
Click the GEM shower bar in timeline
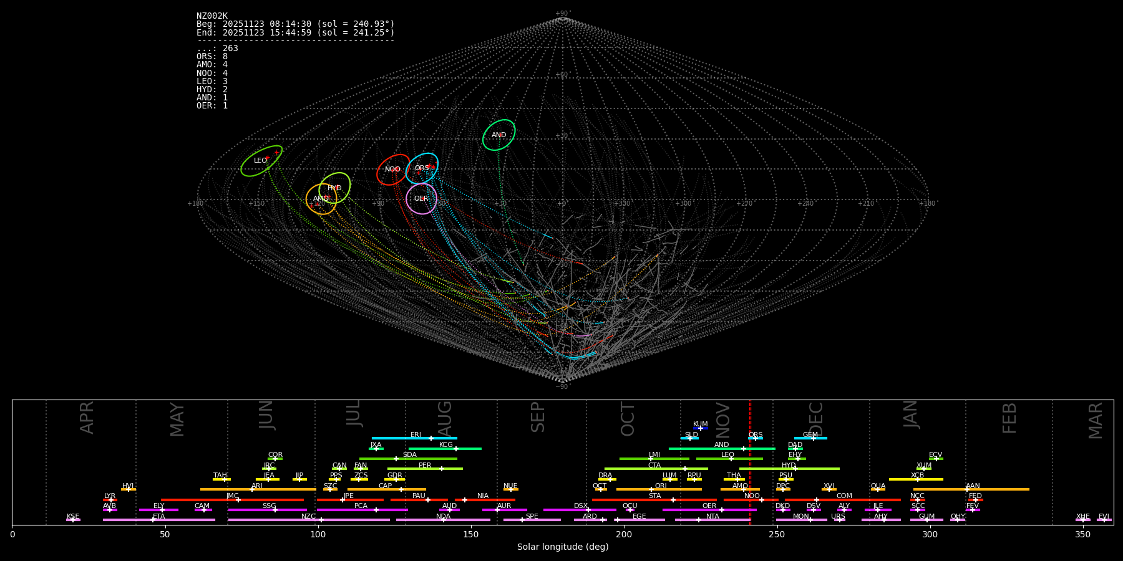pos(810,438)
